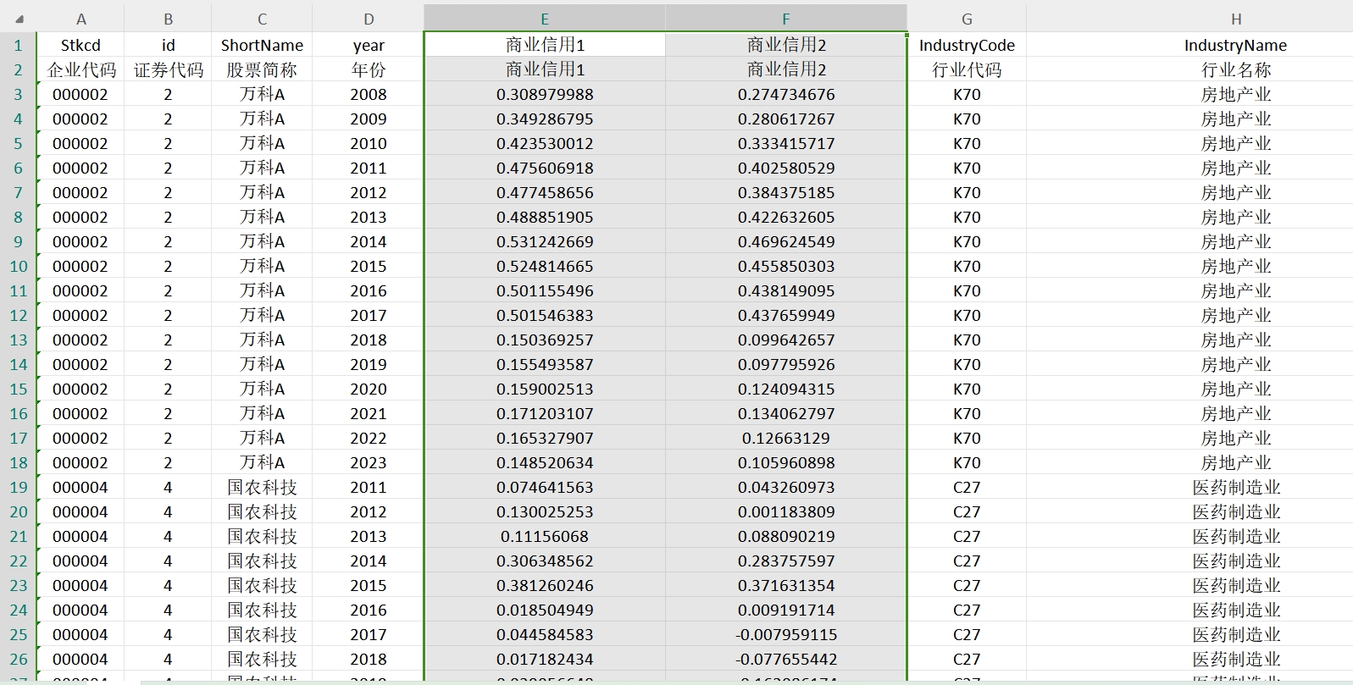This screenshot has height=685, width=1353.
Task: Click value 0.501155496
Action: tap(545, 290)
